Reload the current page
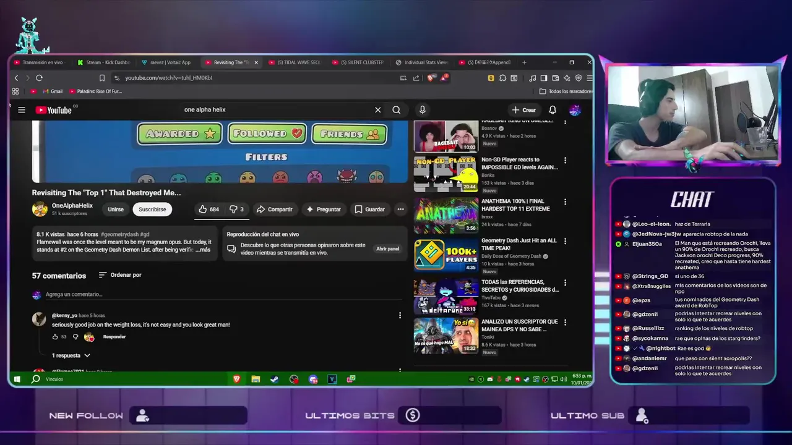 (39, 78)
